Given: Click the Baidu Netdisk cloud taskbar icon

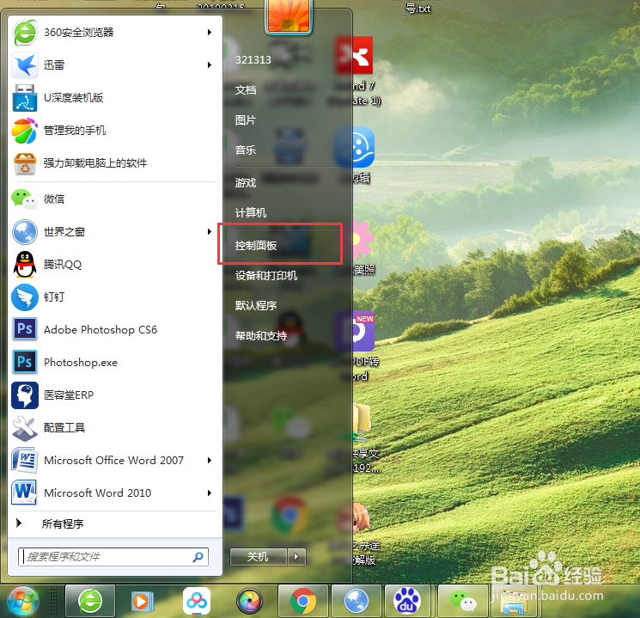Looking at the screenshot, I should 197,601.
